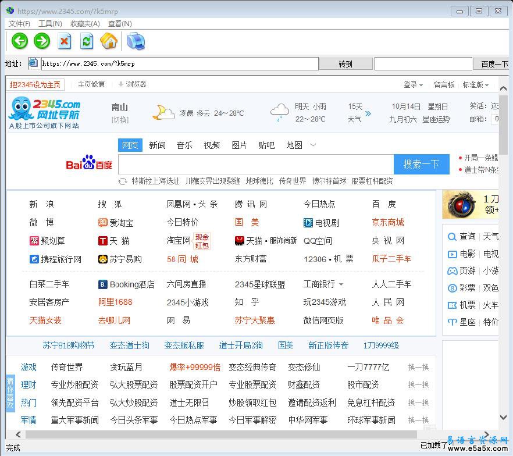Viewport: 513px width, 456px height.
Task: Switch city with 切换 under 南山
Action: pyautogui.click(x=120, y=120)
